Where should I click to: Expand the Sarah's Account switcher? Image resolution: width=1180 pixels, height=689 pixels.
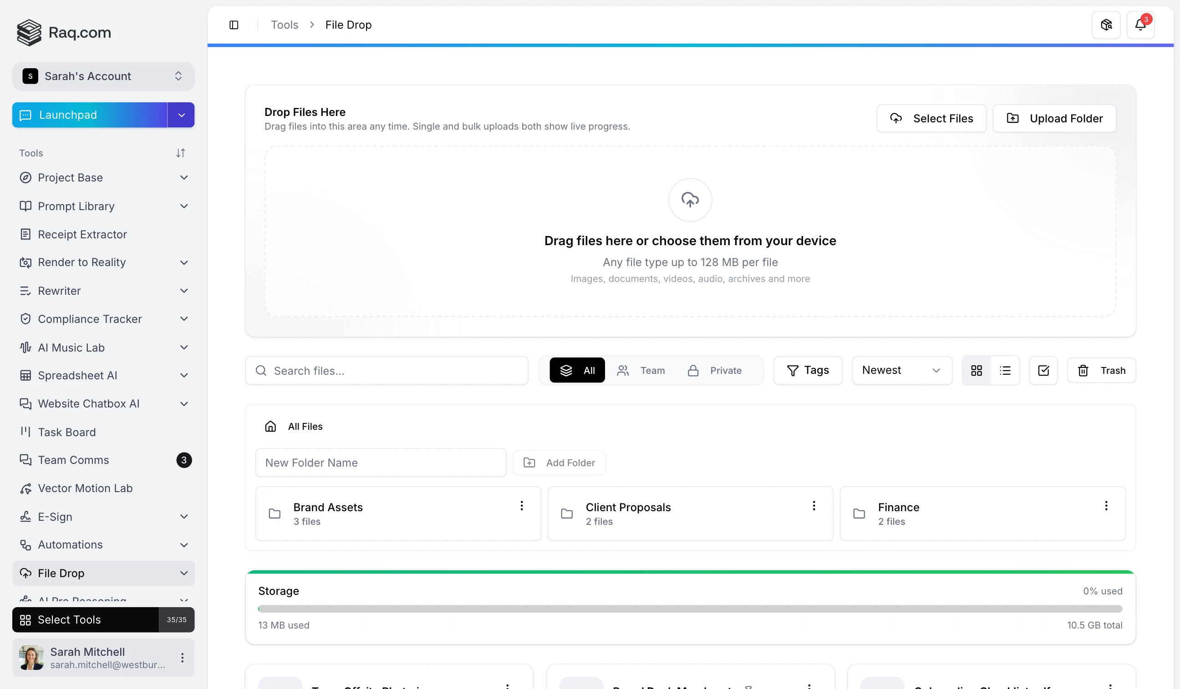103,76
